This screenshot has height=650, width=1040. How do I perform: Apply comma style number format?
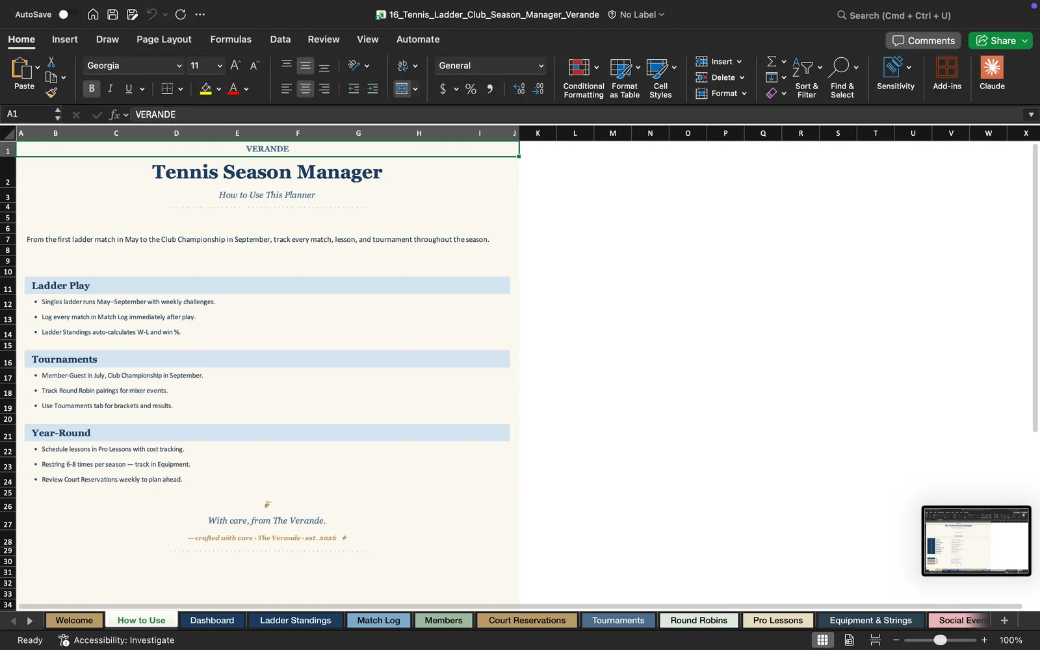tap(490, 89)
